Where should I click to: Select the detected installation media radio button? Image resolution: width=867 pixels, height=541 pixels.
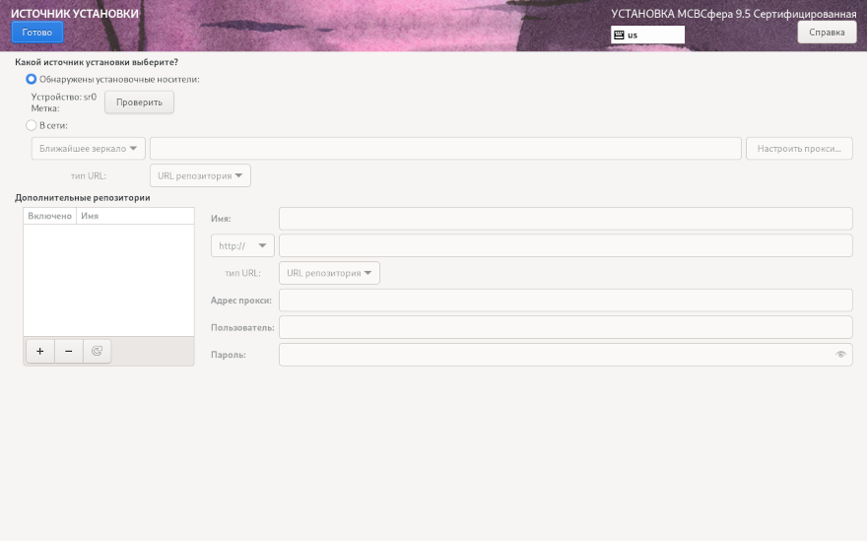(x=32, y=79)
